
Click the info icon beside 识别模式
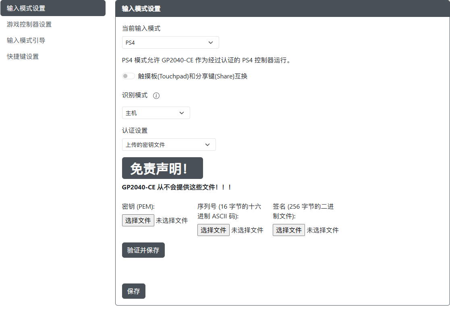pyautogui.click(x=156, y=95)
